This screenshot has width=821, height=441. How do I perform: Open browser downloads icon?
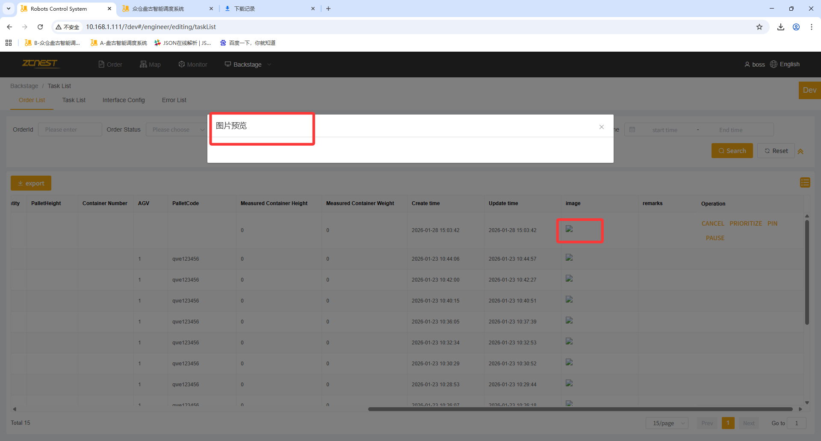(780, 27)
